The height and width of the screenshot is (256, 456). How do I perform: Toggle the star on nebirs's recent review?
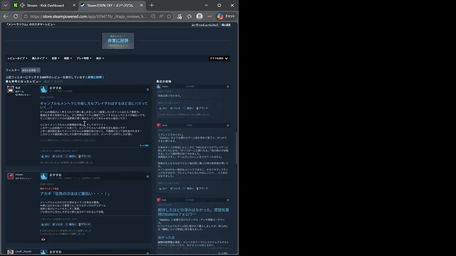(228, 86)
